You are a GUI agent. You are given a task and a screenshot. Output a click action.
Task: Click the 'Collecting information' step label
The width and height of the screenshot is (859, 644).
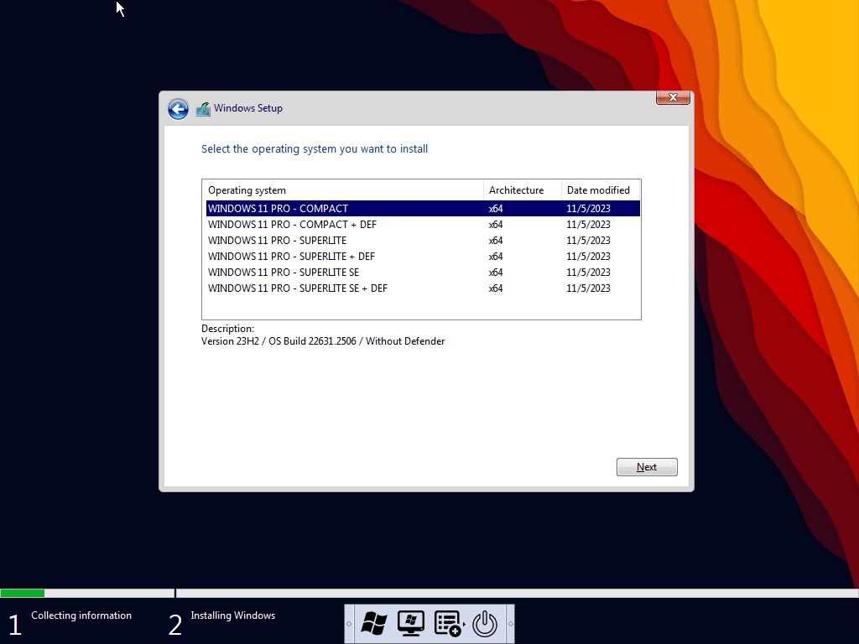click(81, 615)
